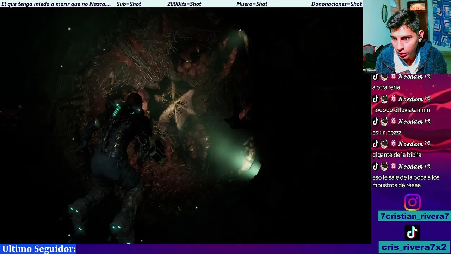451x254 pixels.
Task: Click TikTok badge beside 'es un pezzz' author
Action: coord(376,122)
